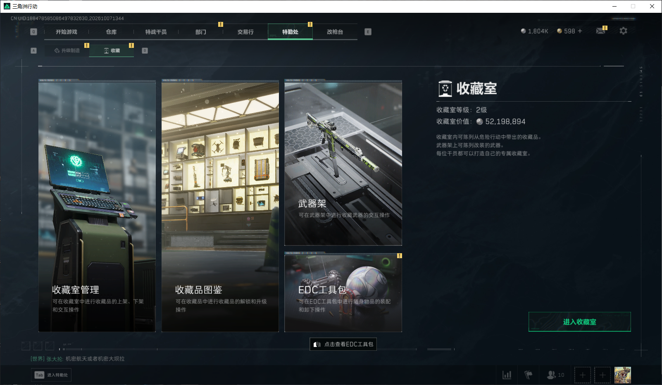The width and height of the screenshot is (662, 385).
Task: Click the Q key previous-tab icon
Action: point(34,32)
